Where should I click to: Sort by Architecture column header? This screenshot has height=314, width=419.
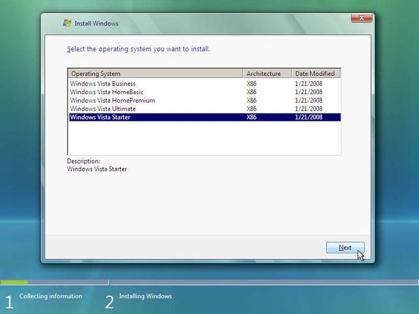267,73
